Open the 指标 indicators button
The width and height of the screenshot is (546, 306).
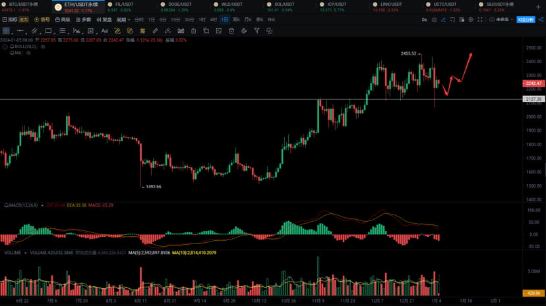[x=10, y=20]
